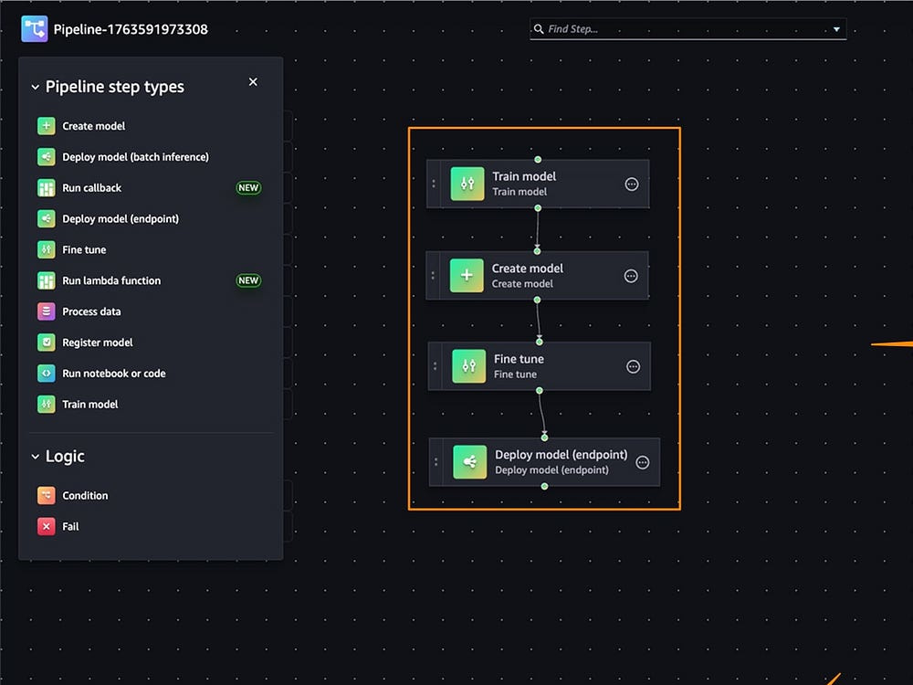Collapse the Pipeline step types section
The height and width of the screenshot is (685, 913).
pyautogui.click(x=35, y=87)
